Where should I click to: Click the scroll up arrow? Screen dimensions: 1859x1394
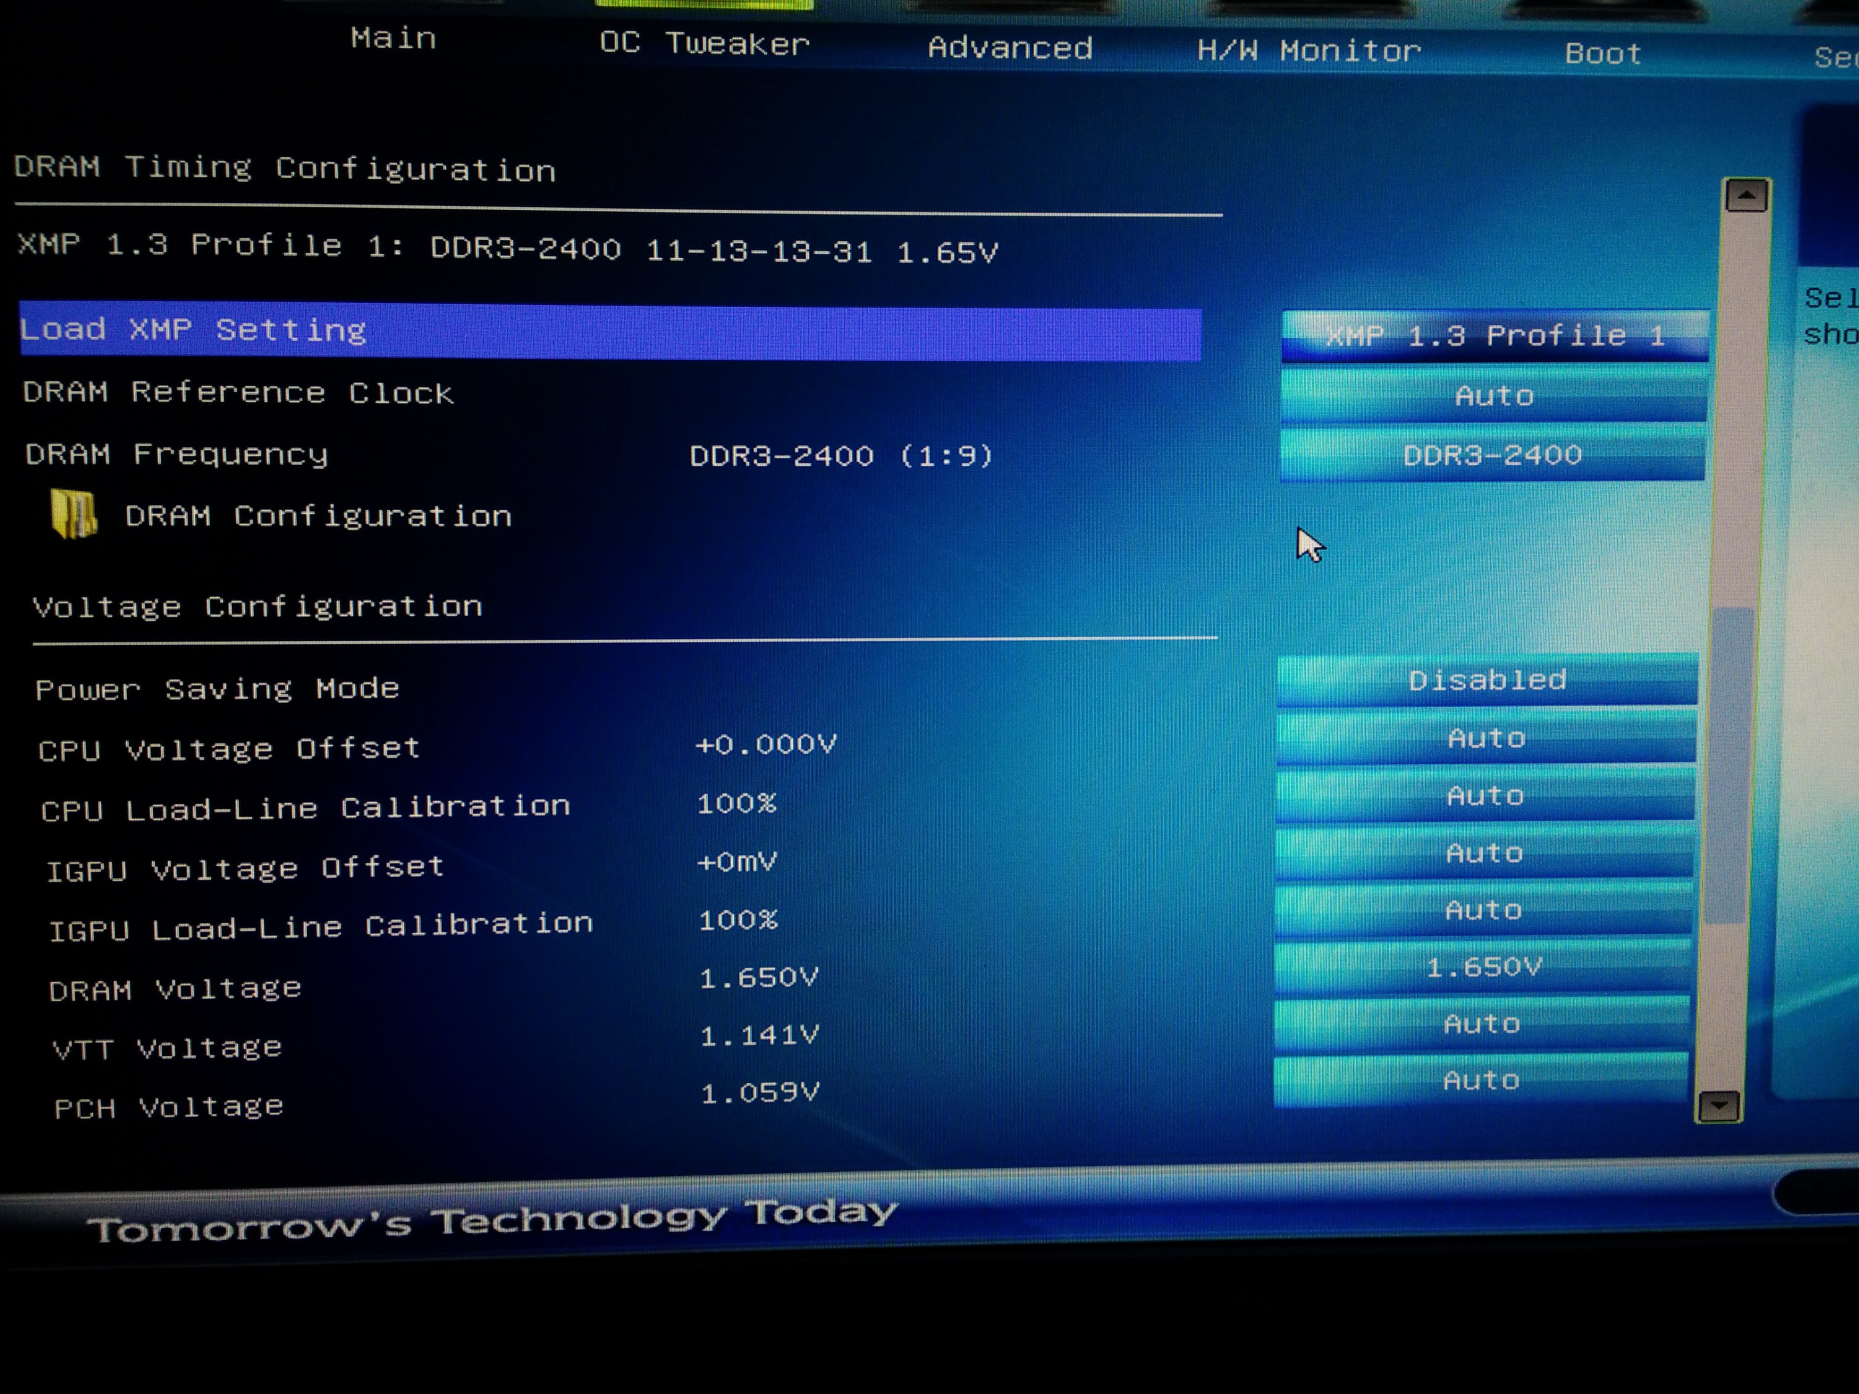(x=1747, y=196)
